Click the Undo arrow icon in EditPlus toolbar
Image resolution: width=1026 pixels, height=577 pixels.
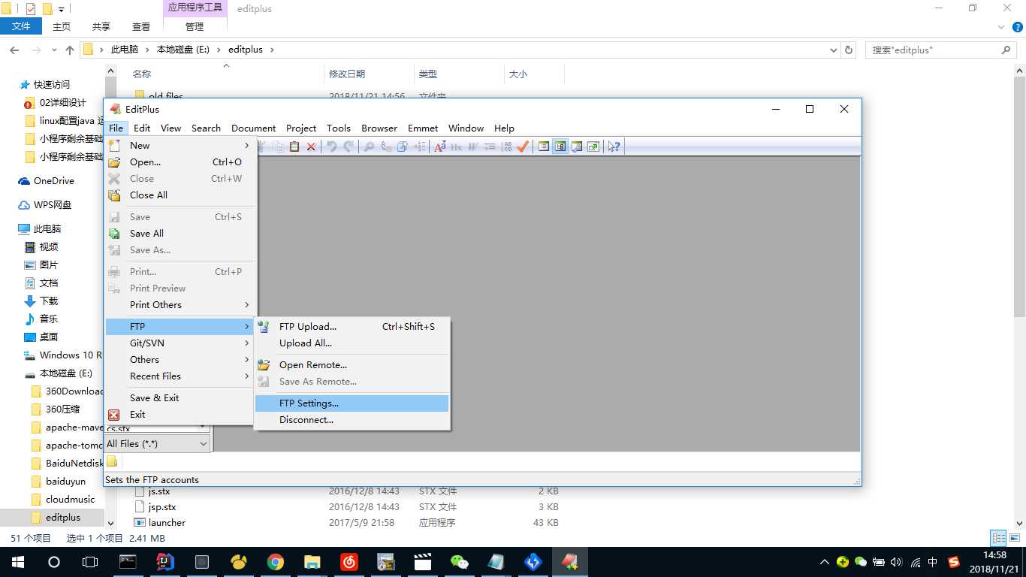[x=331, y=147]
